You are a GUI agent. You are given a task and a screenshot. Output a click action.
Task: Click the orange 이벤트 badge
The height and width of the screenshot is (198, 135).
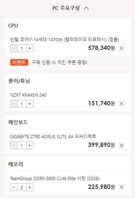tap(19, 62)
